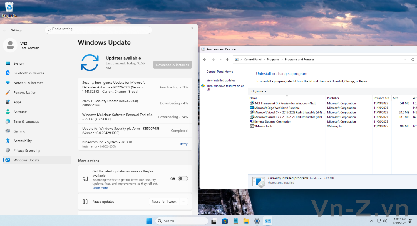Viewport: 417px width, 226px height.
Task: Open Microsoft Store from the taskbar
Action: pos(225,221)
